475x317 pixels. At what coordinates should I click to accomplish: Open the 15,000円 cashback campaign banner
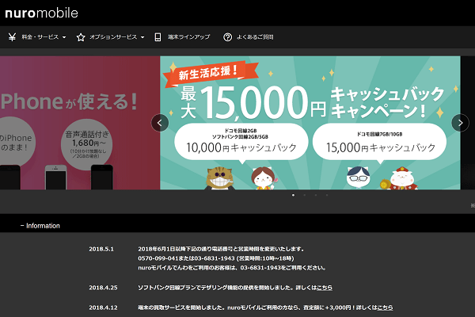(310, 123)
